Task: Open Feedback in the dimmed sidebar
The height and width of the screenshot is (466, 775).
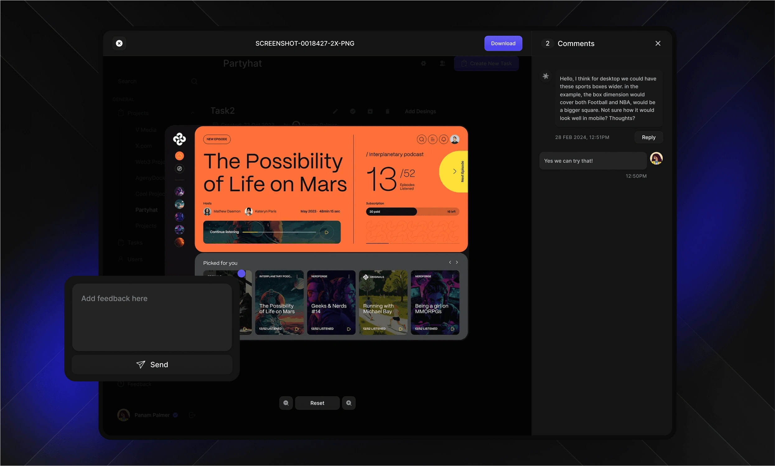Action: point(134,384)
